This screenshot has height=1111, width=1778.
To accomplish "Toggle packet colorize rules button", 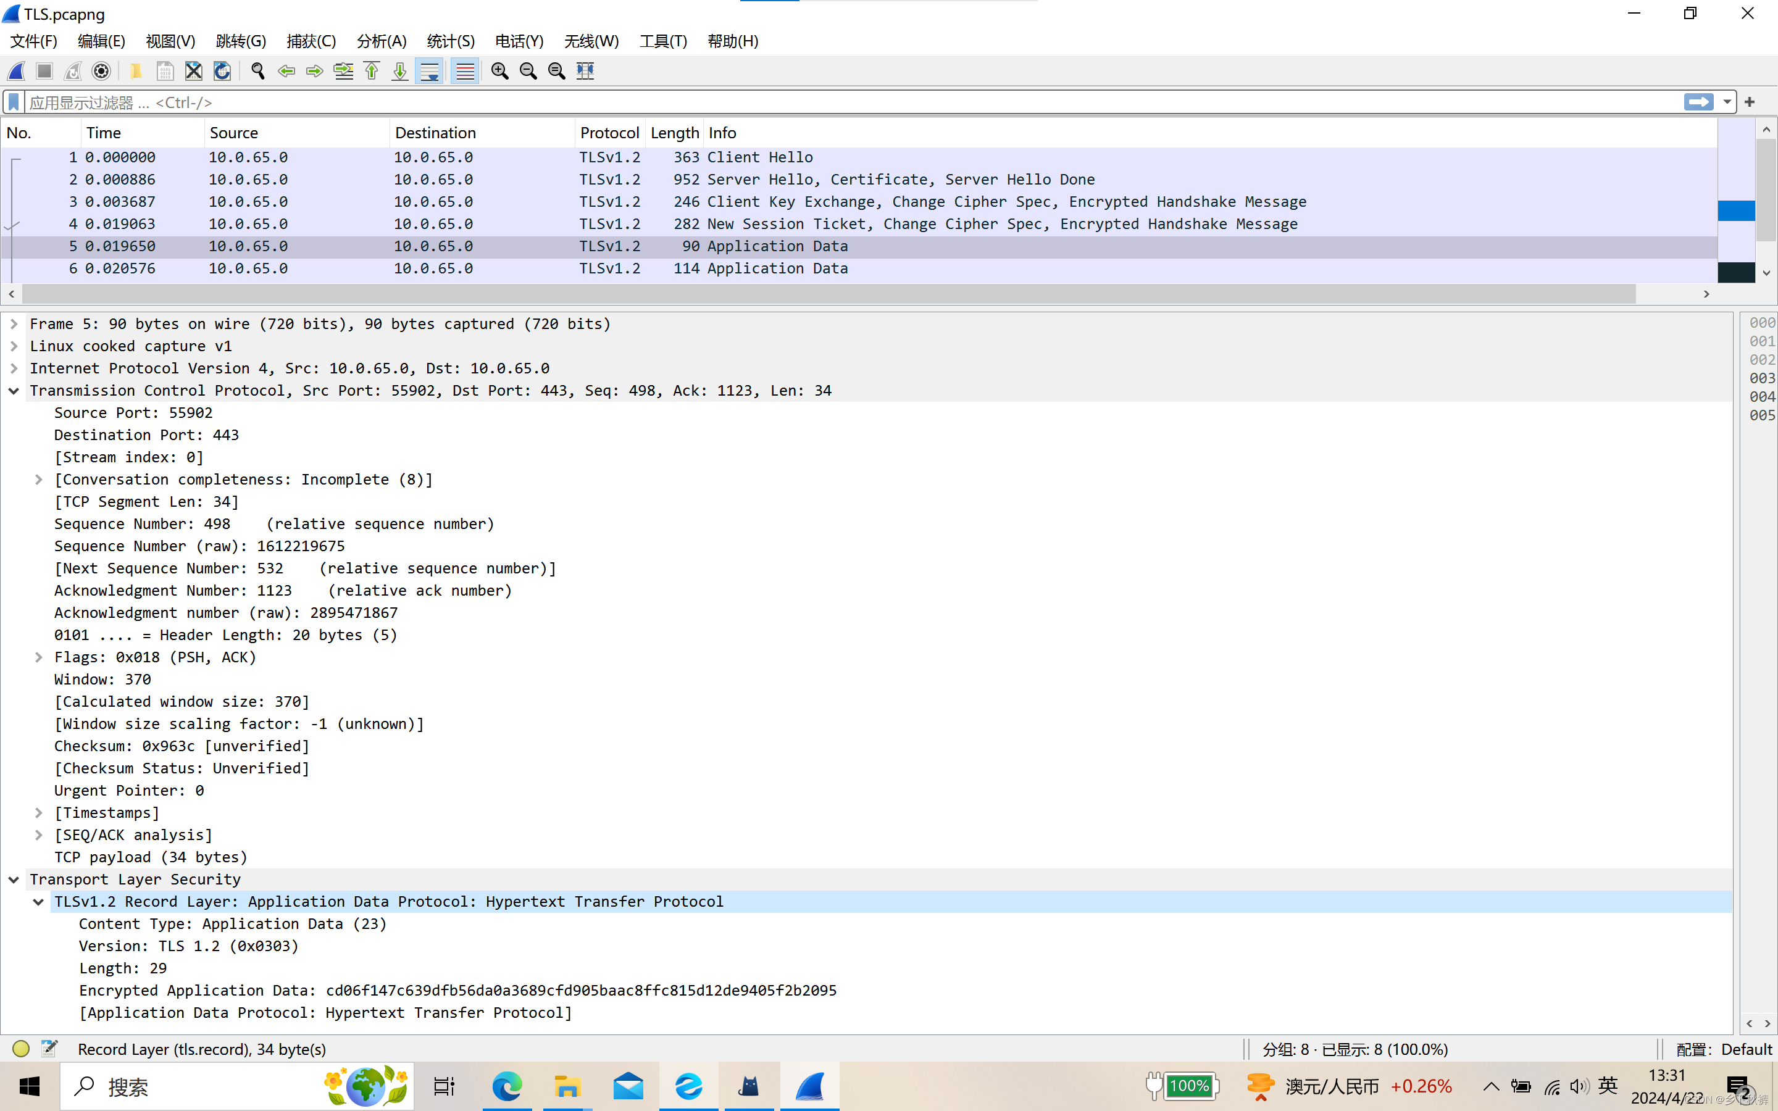I will (465, 71).
